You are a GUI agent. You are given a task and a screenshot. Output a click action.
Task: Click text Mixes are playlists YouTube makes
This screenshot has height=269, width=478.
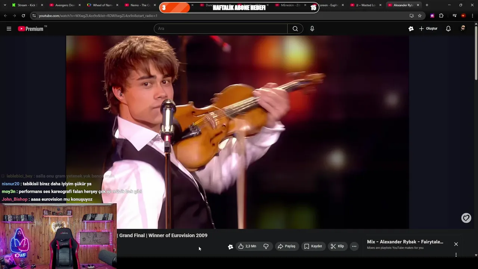pos(395,248)
